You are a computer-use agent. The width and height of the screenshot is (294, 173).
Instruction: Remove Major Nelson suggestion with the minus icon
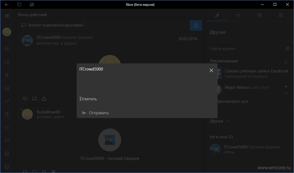point(286,93)
